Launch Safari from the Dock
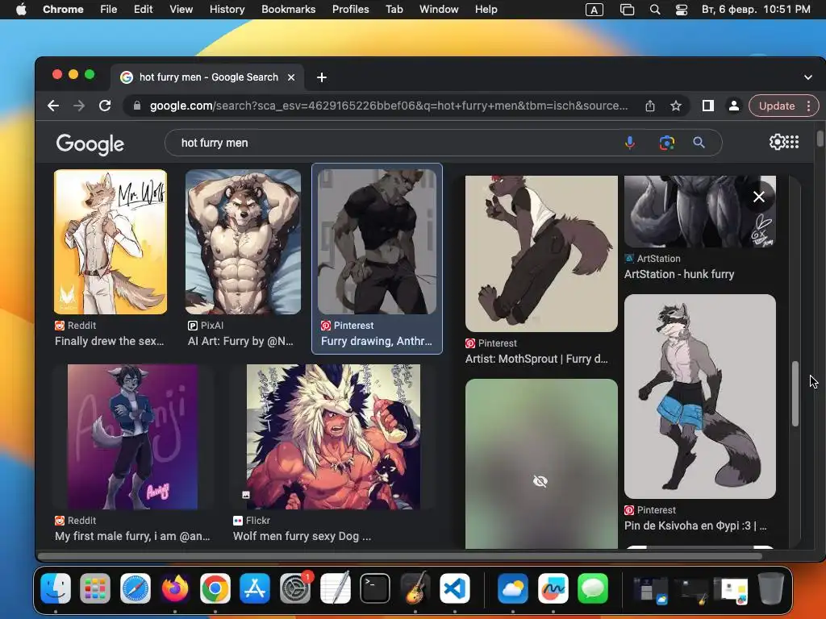Screen dimensions: 826x619 coord(136,588)
